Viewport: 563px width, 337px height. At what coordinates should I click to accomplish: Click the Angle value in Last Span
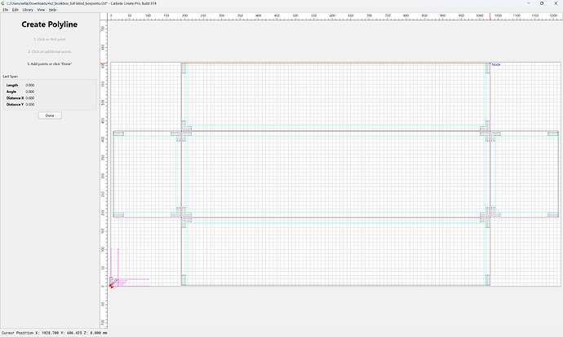[x=30, y=92]
